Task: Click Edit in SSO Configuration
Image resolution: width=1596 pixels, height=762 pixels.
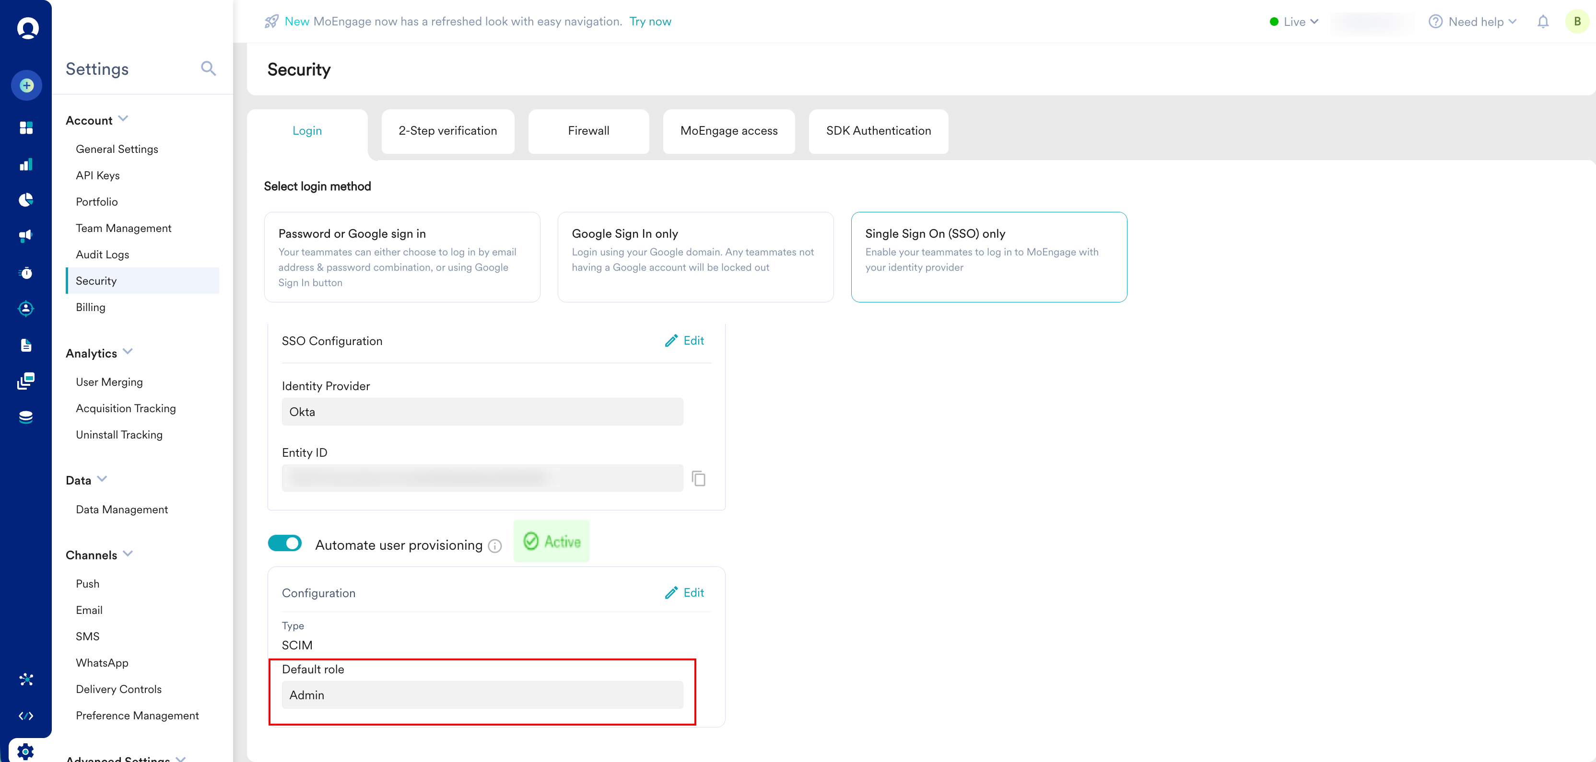Action: (685, 340)
